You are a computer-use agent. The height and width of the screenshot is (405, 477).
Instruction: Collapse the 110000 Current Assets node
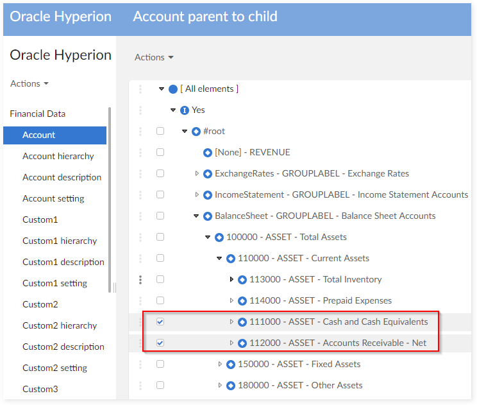click(x=219, y=259)
